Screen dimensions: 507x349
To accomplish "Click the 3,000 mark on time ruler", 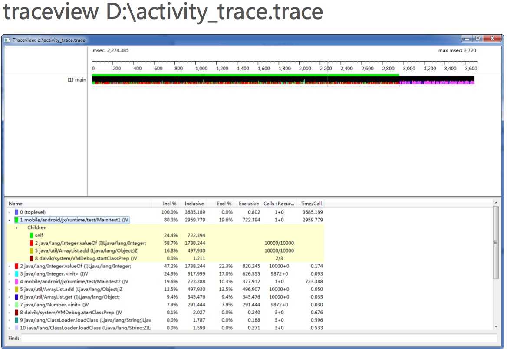I will (409, 69).
